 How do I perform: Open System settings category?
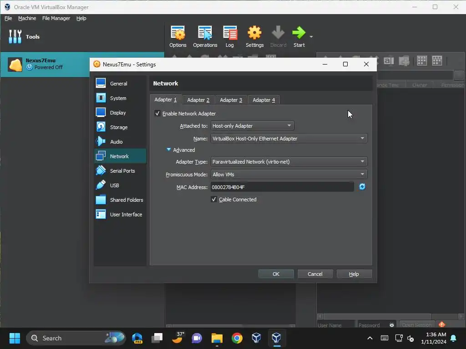pyautogui.click(x=120, y=98)
